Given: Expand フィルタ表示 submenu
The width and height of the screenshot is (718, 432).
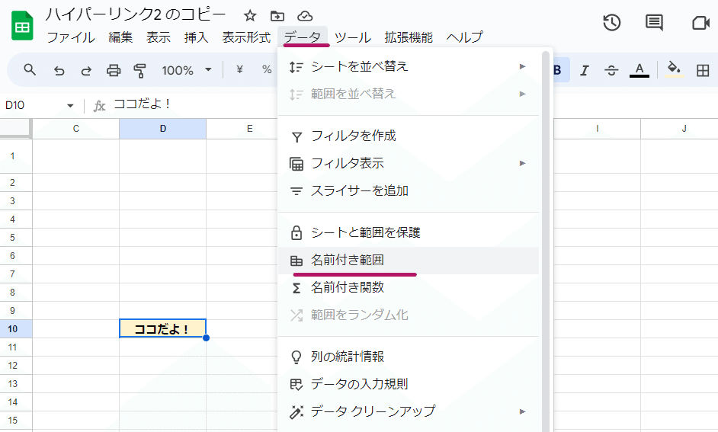Looking at the screenshot, I should pyautogui.click(x=409, y=163).
